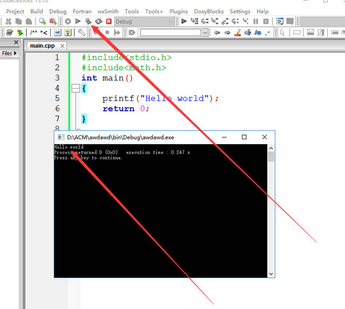
Task: Open Find with the magnifier icon
Action: click(42, 22)
